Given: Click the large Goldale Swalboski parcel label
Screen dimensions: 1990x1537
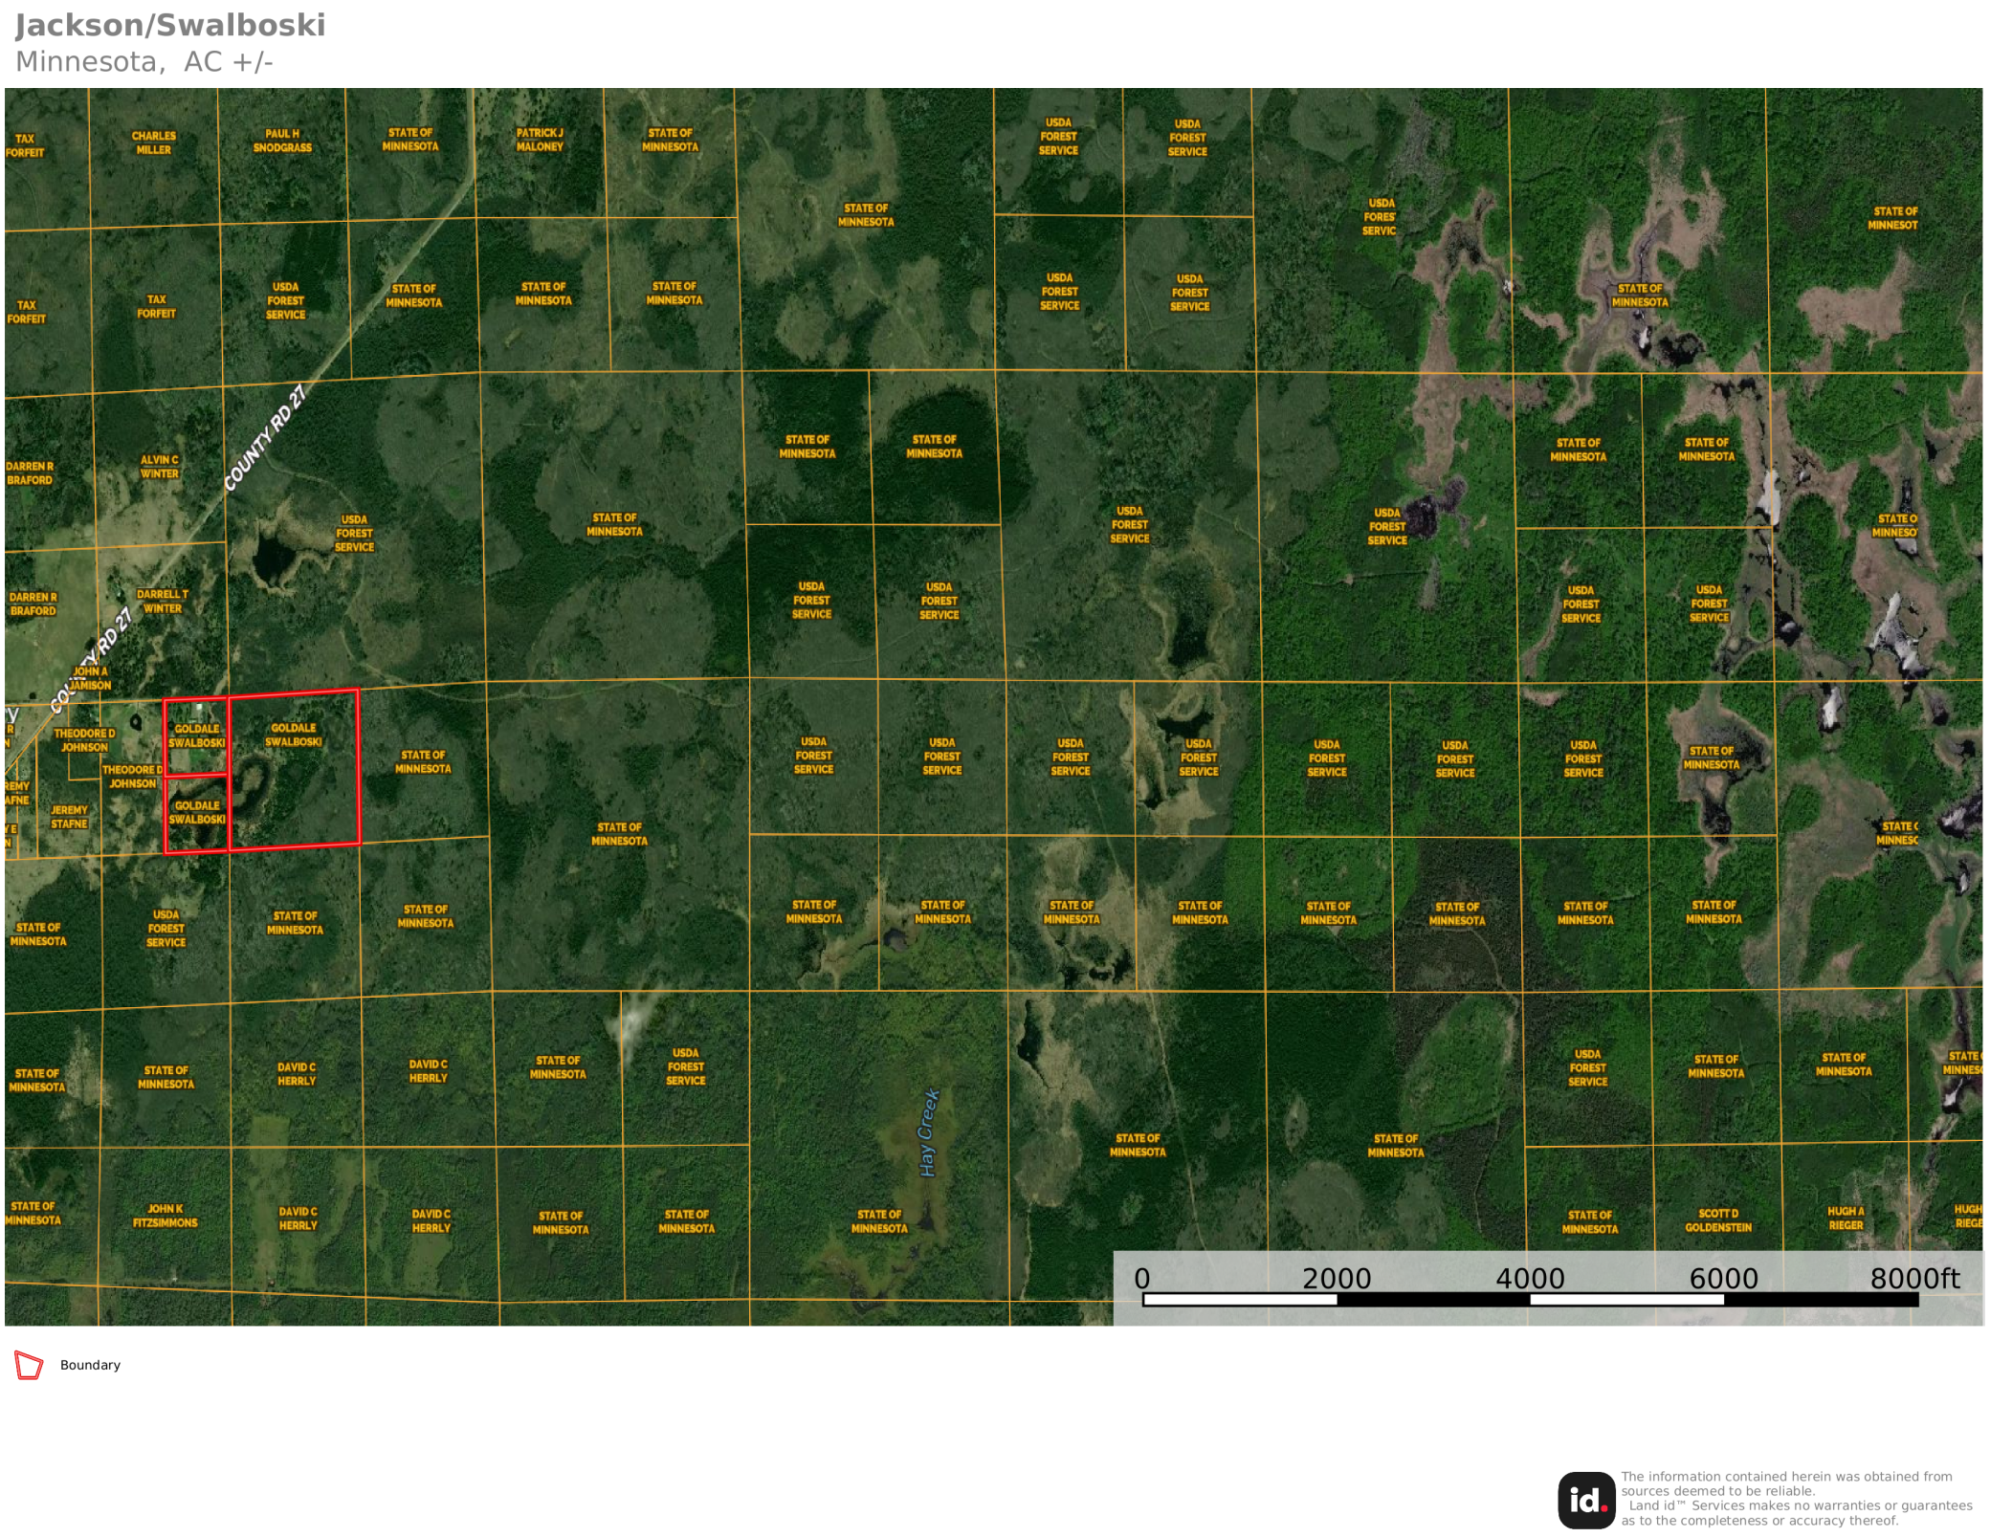Looking at the screenshot, I should (293, 735).
